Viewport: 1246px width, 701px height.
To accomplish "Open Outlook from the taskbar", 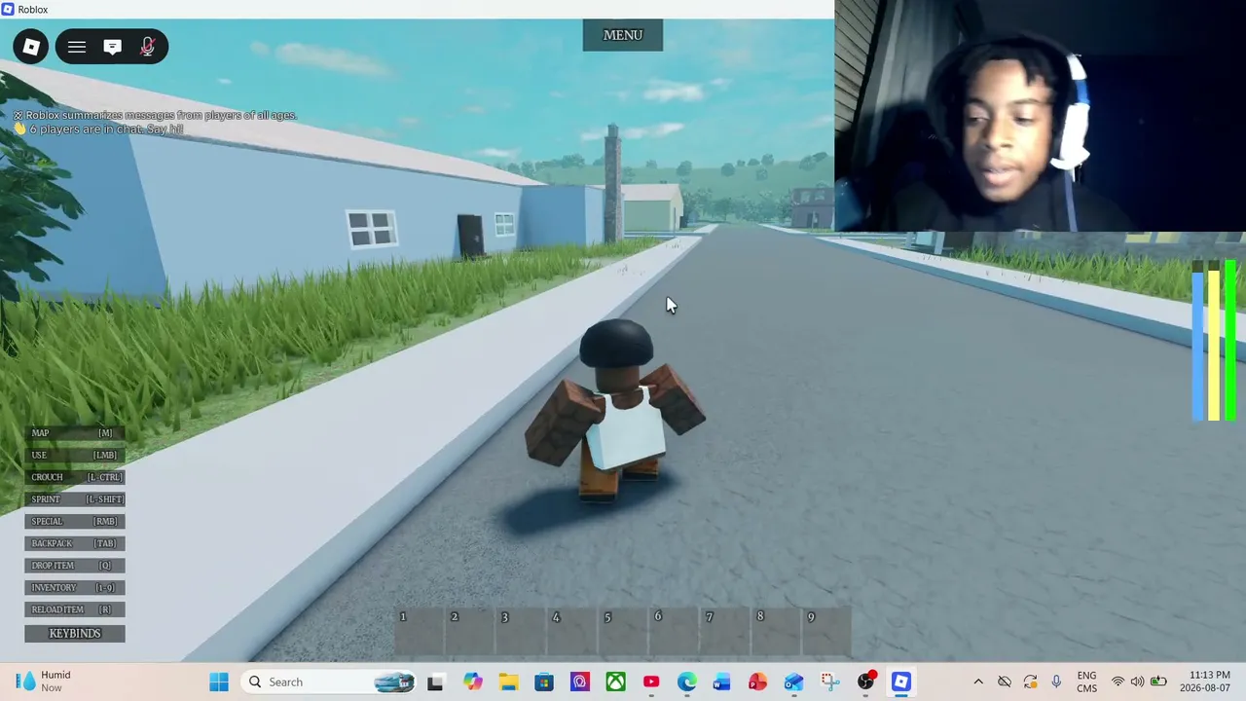I will 793,682.
